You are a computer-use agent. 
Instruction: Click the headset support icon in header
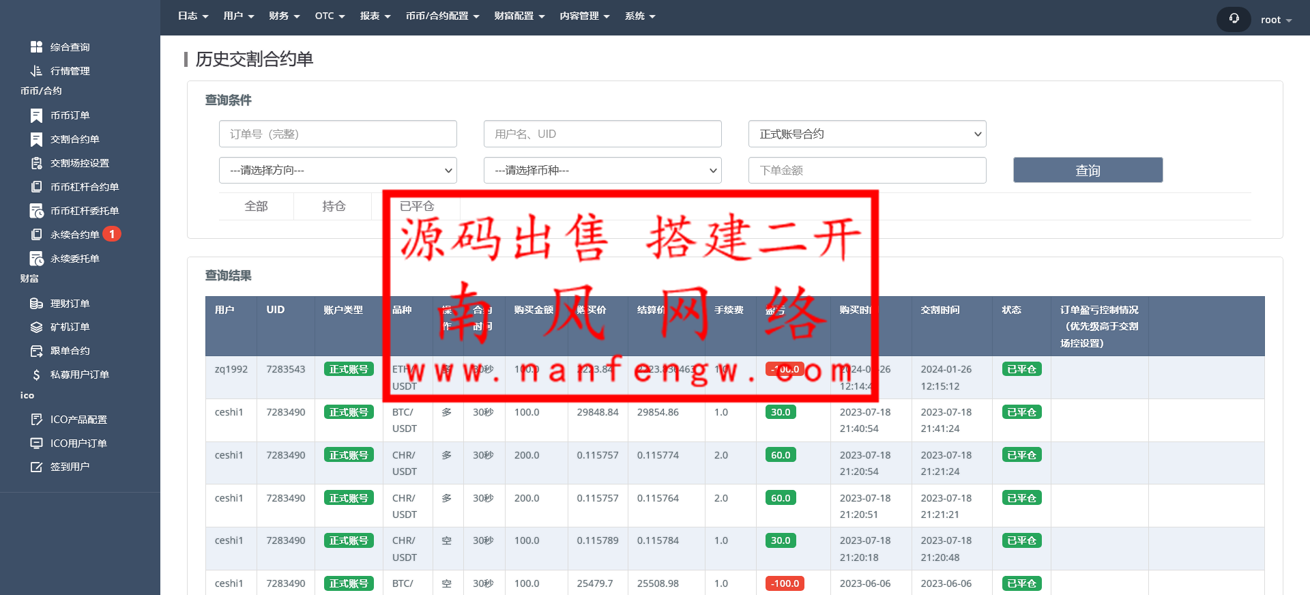1234,19
